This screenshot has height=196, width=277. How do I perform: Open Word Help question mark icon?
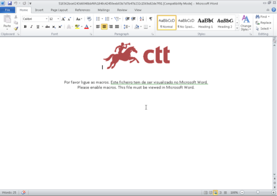(x=274, y=10)
